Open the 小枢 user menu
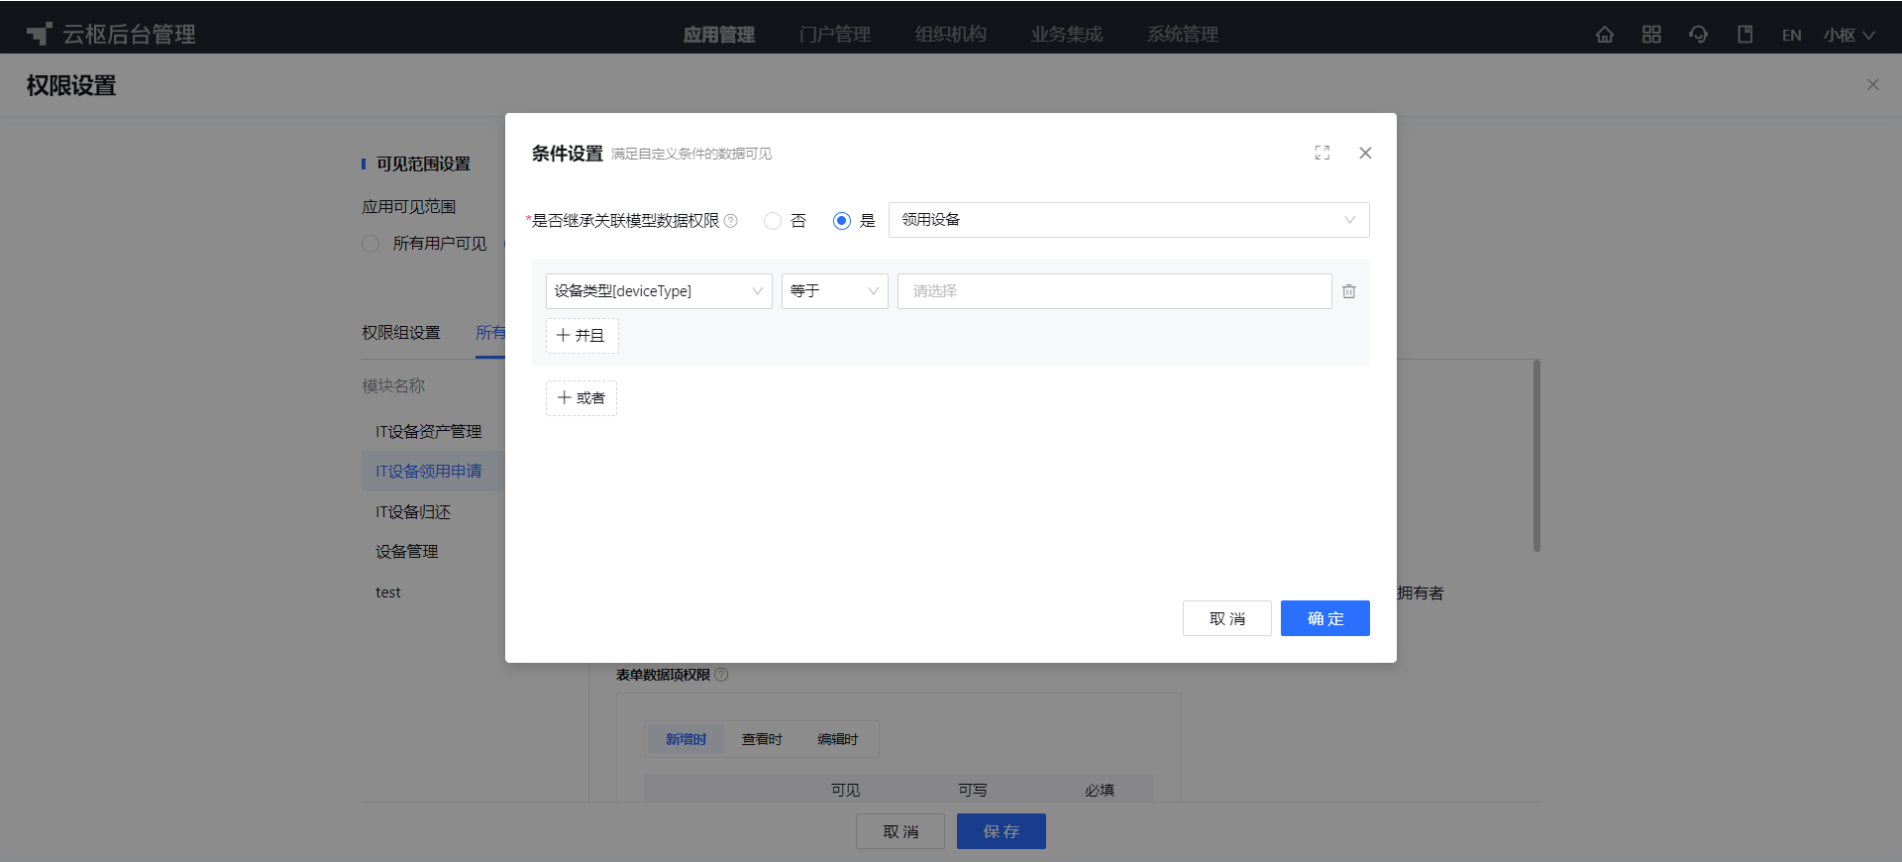 [1849, 35]
